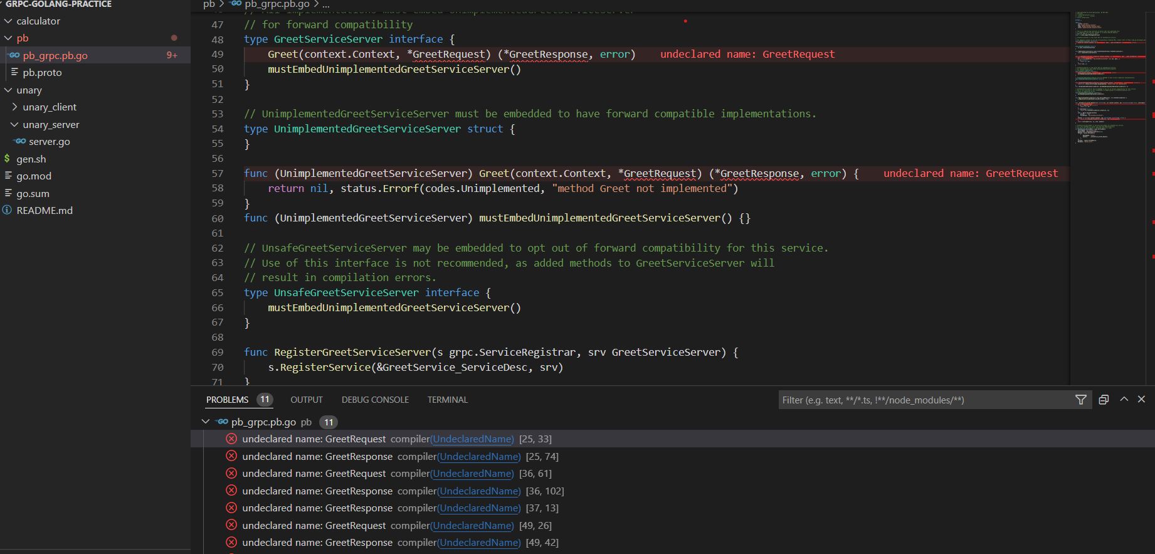The height and width of the screenshot is (554, 1155).
Task: Open the filter options funnel icon
Action: pos(1081,400)
